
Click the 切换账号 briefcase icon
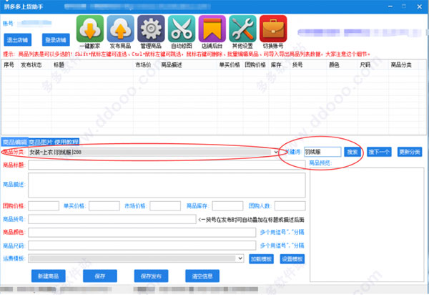[x=273, y=29]
